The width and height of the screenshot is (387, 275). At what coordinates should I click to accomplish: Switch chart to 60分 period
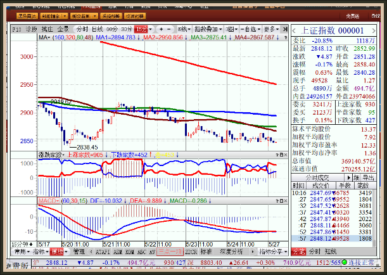112,29
